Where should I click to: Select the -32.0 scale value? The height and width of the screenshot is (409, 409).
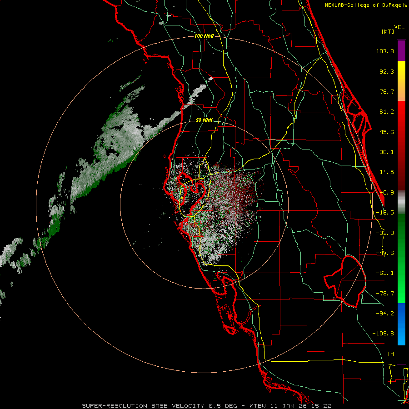(x=385, y=233)
